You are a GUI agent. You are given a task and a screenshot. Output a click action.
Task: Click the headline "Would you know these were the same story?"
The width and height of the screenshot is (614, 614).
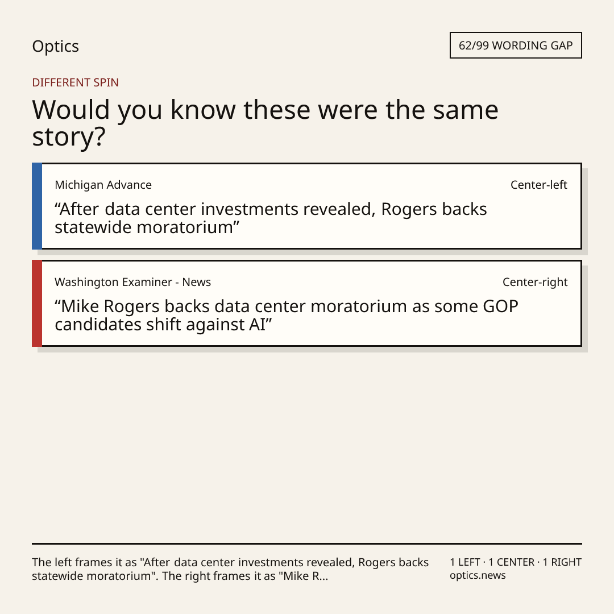(x=265, y=123)
